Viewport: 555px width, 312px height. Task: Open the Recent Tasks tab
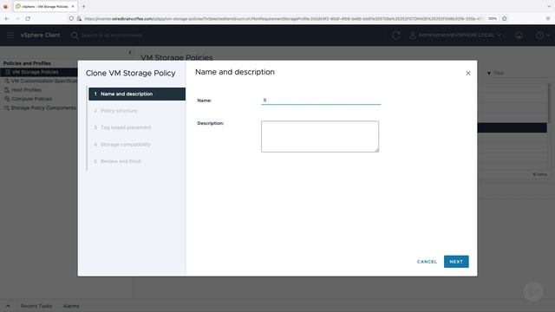[36, 306]
